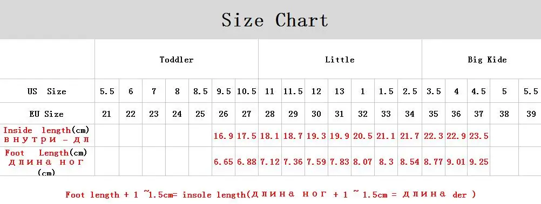Select the foot length 8.3 value
Screen dimensions: 541x204
tap(386, 161)
